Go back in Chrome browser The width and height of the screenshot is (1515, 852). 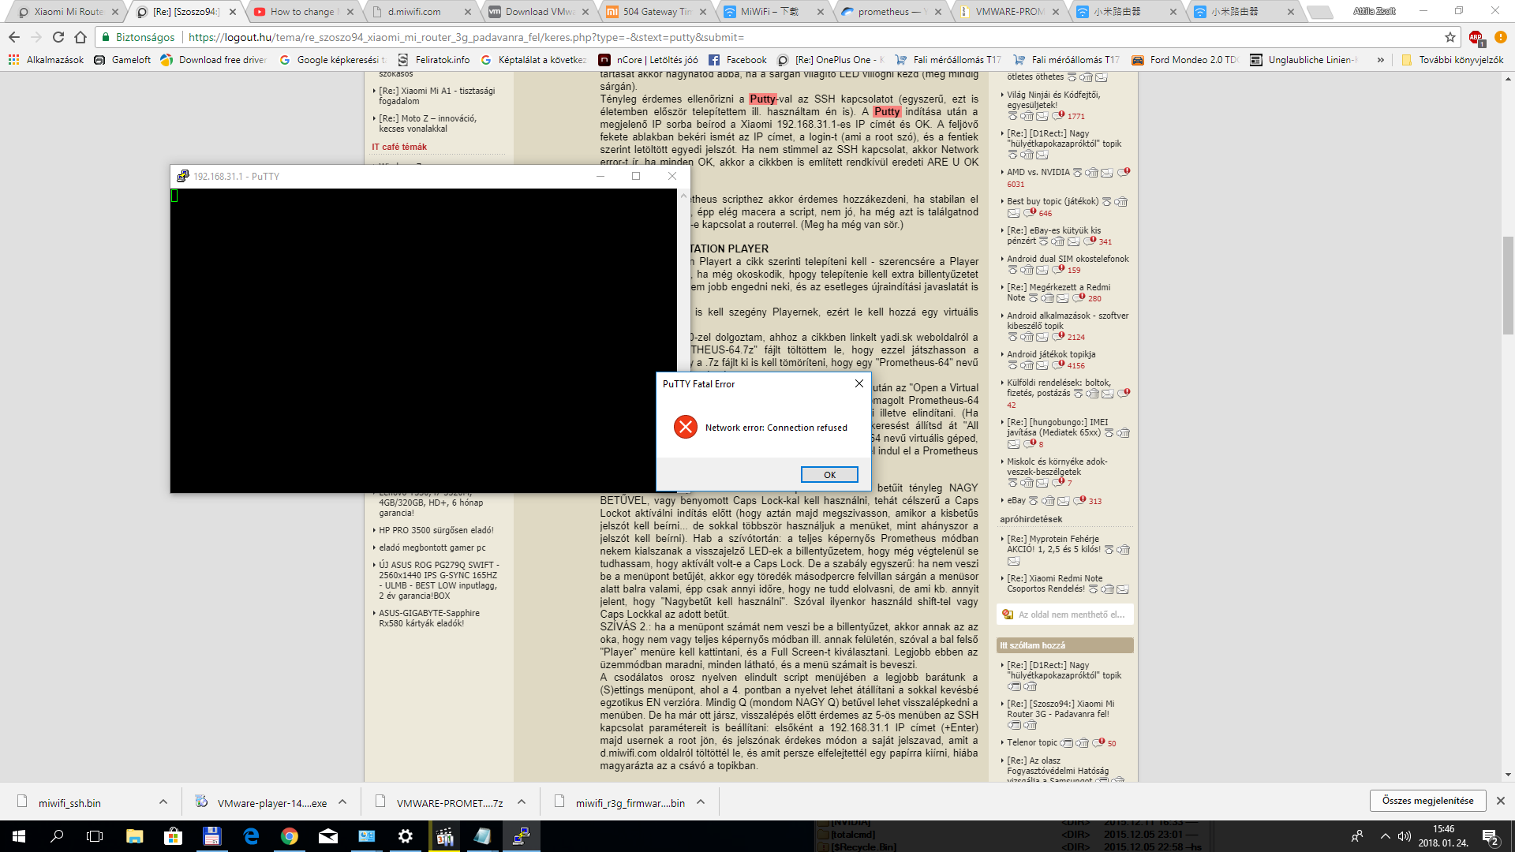pos(14,37)
